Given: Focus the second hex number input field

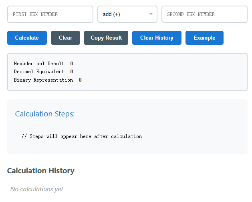Looking at the screenshot, I should coord(204,14).
